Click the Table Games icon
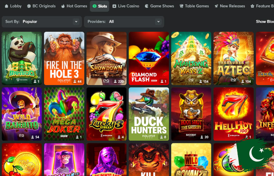Screen dimensions: 274x176 (181, 6)
